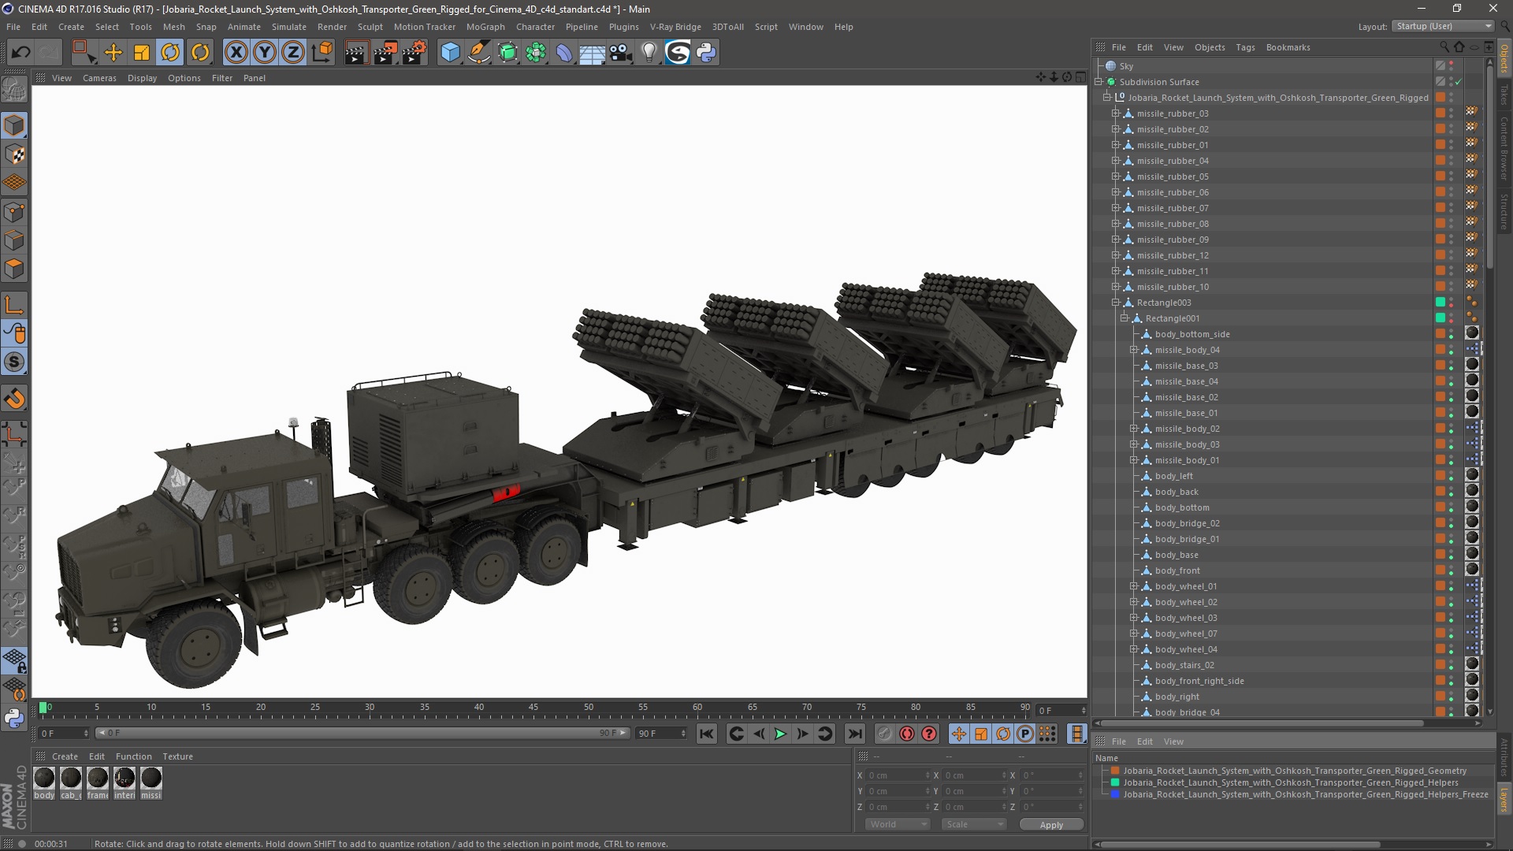
Task: Open the spline pen tool
Action: click(479, 53)
